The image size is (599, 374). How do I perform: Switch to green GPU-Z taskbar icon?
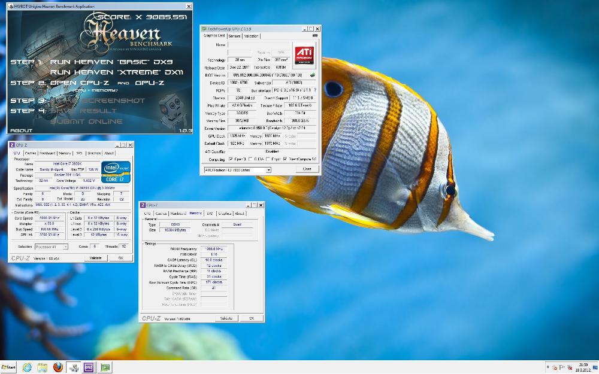[105, 367]
